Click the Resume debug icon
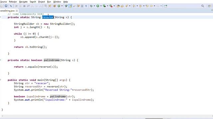The width and height of the screenshot is (213, 119). pyautogui.click(x=16, y=6)
